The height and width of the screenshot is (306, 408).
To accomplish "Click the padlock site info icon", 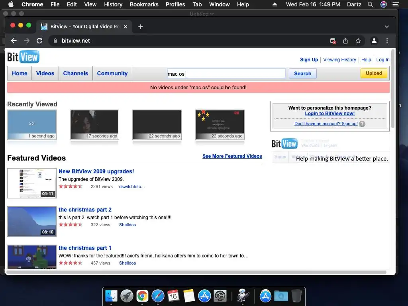I will pyautogui.click(x=55, y=41).
